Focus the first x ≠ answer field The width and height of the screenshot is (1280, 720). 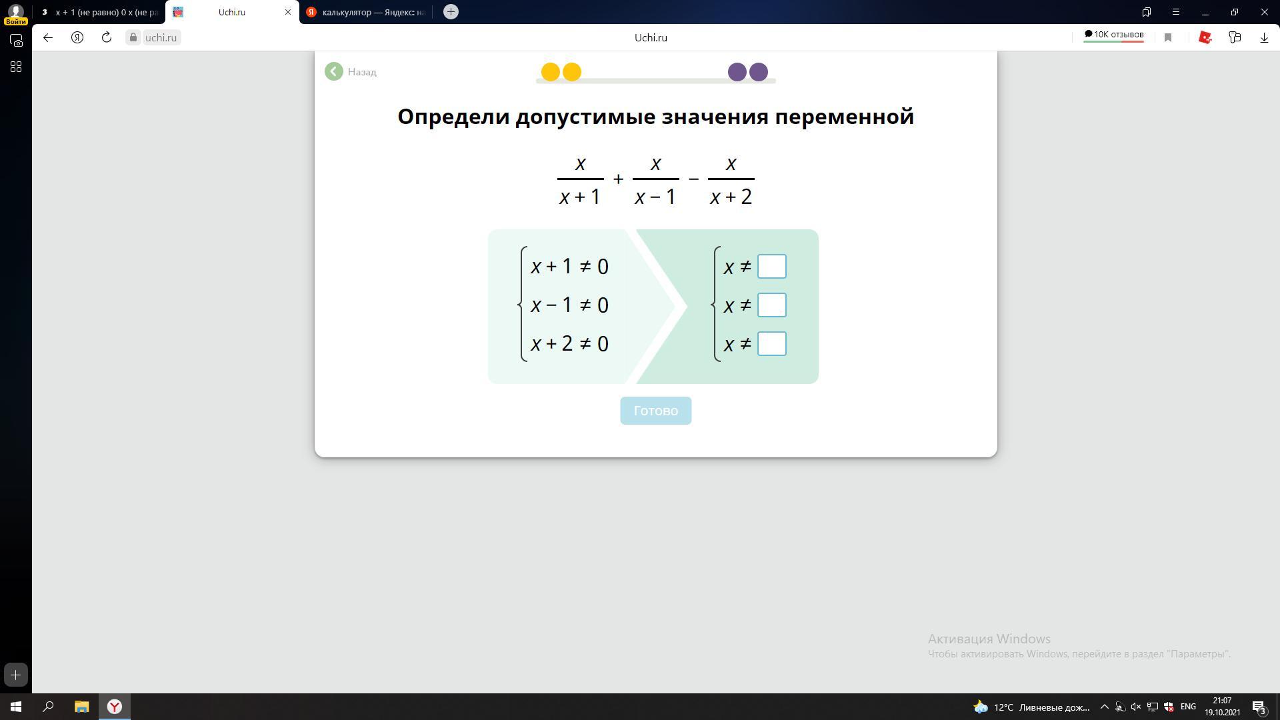click(771, 267)
